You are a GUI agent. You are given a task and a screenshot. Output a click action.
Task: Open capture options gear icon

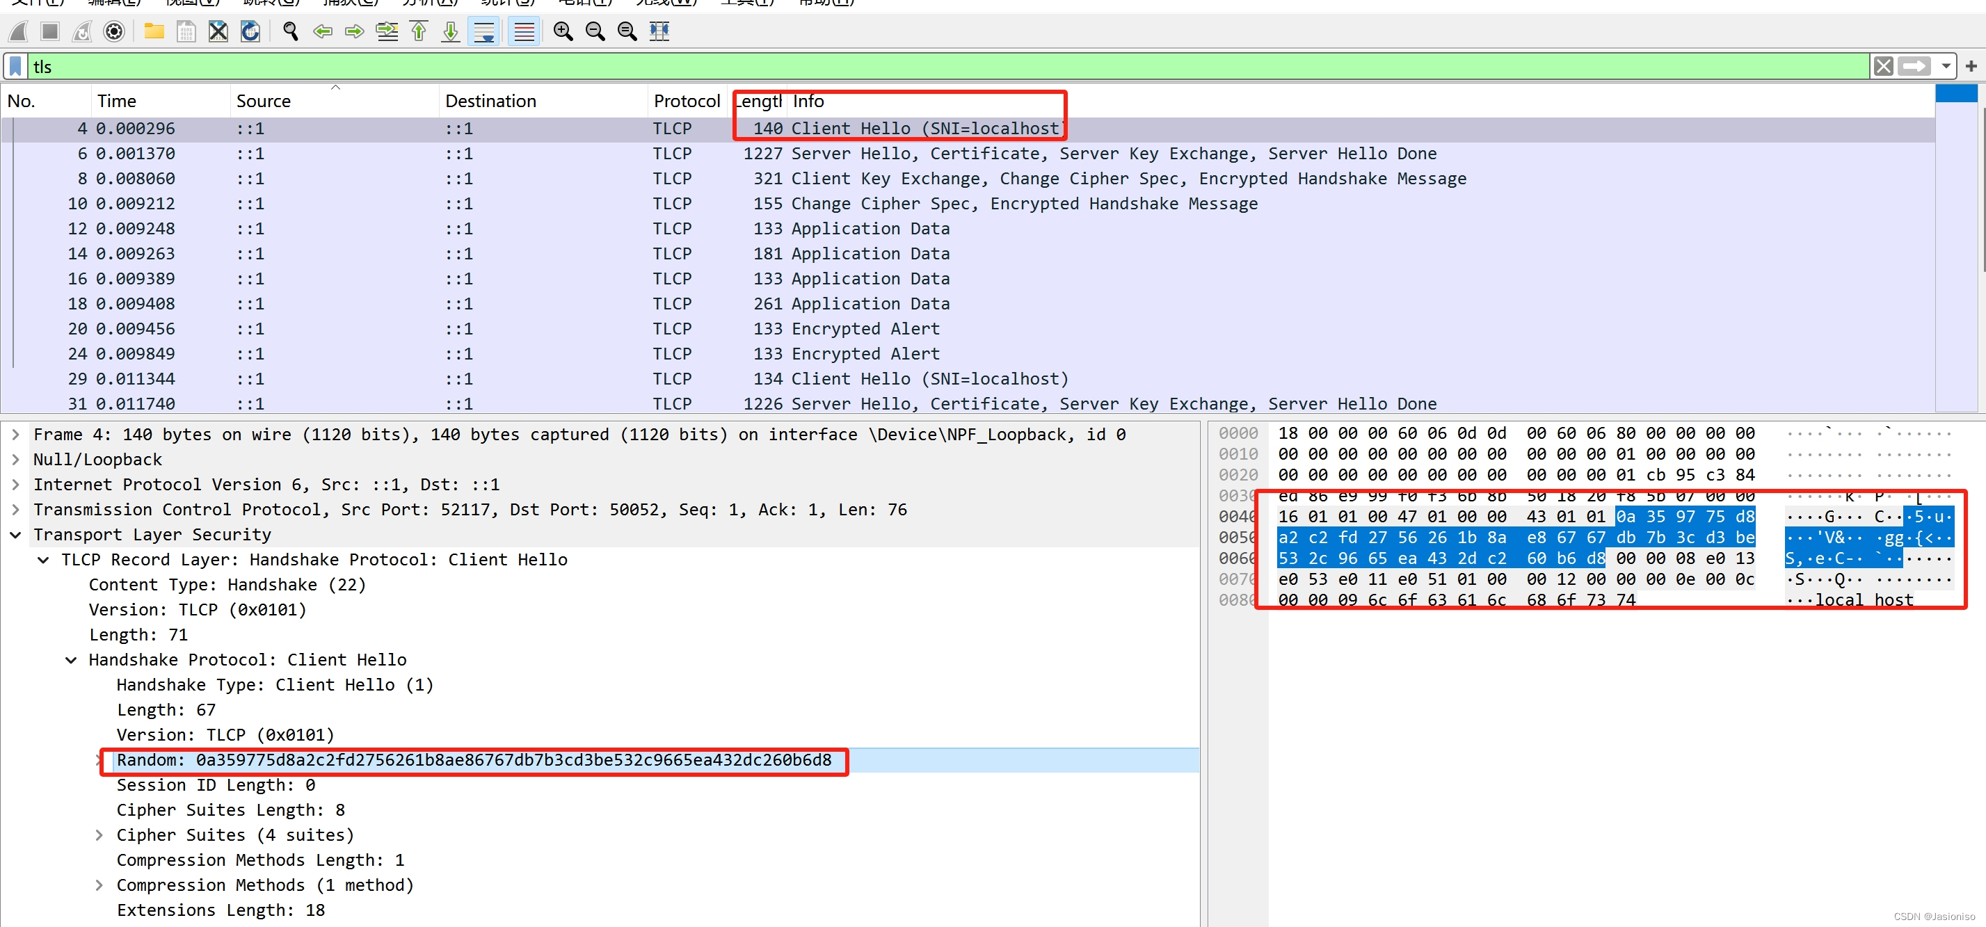tap(114, 31)
